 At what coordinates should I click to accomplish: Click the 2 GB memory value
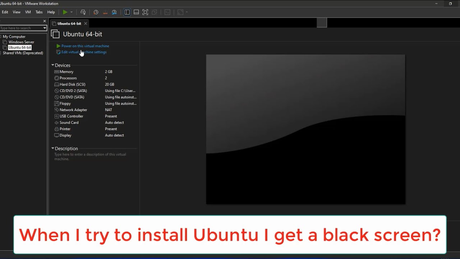[109, 72]
